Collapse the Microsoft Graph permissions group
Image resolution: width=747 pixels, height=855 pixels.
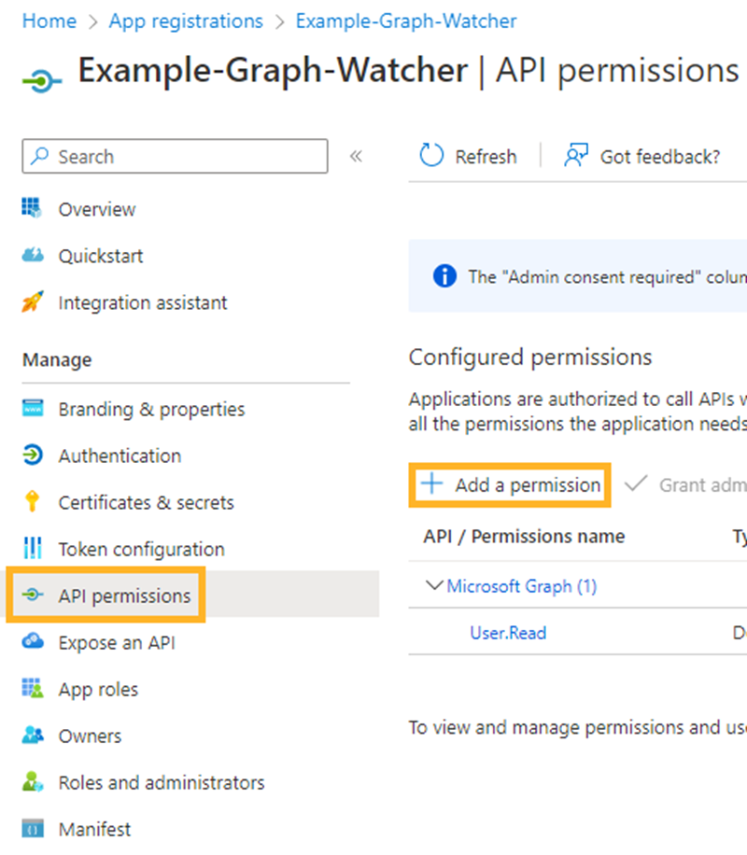[433, 585]
